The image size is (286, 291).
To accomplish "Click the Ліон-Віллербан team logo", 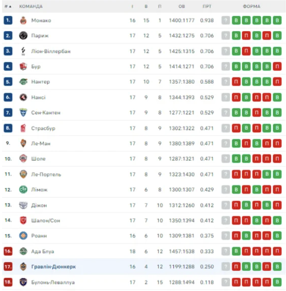I will point(23,51).
